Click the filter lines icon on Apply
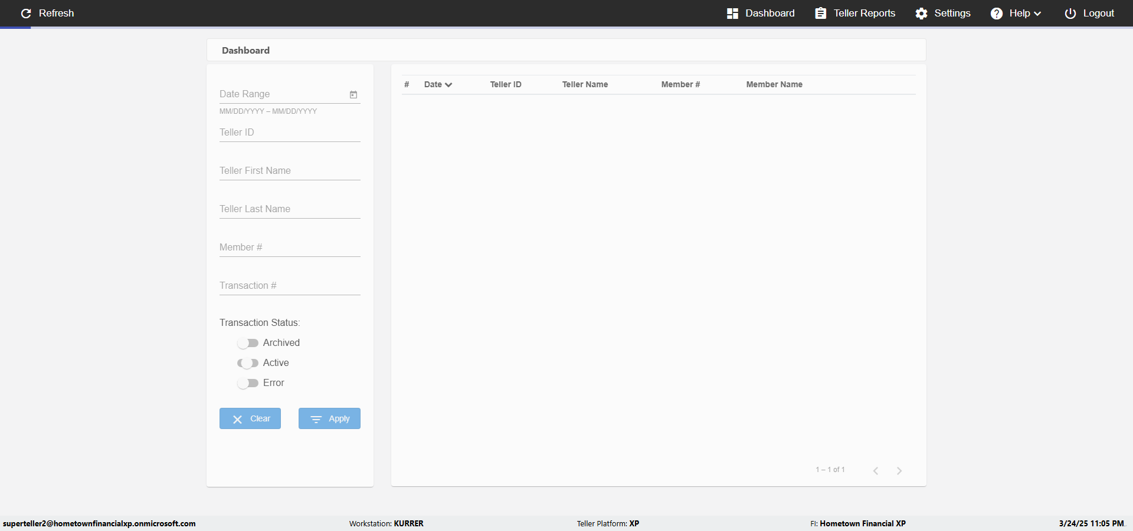This screenshot has width=1133, height=531. click(x=316, y=419)
